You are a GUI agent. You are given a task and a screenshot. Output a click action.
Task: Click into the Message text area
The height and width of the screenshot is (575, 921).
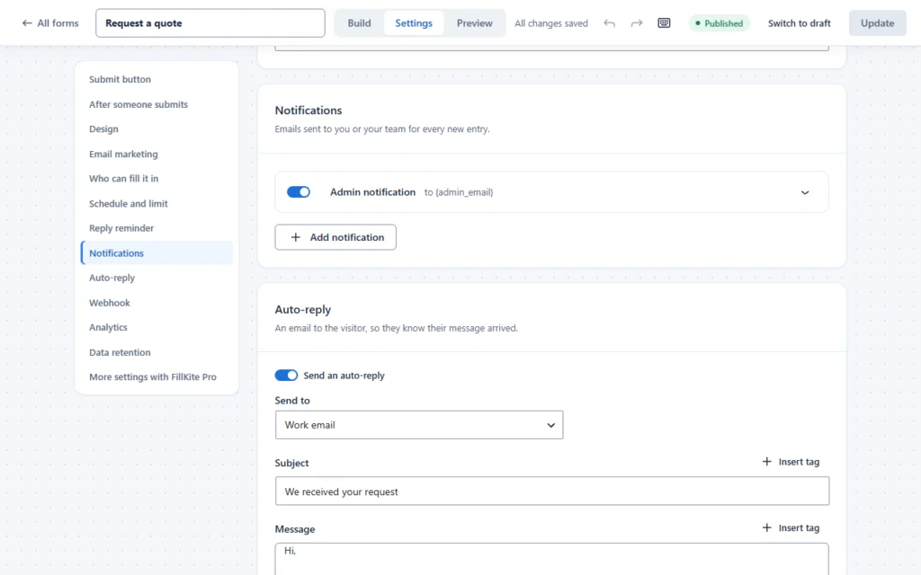click(552, 559)
